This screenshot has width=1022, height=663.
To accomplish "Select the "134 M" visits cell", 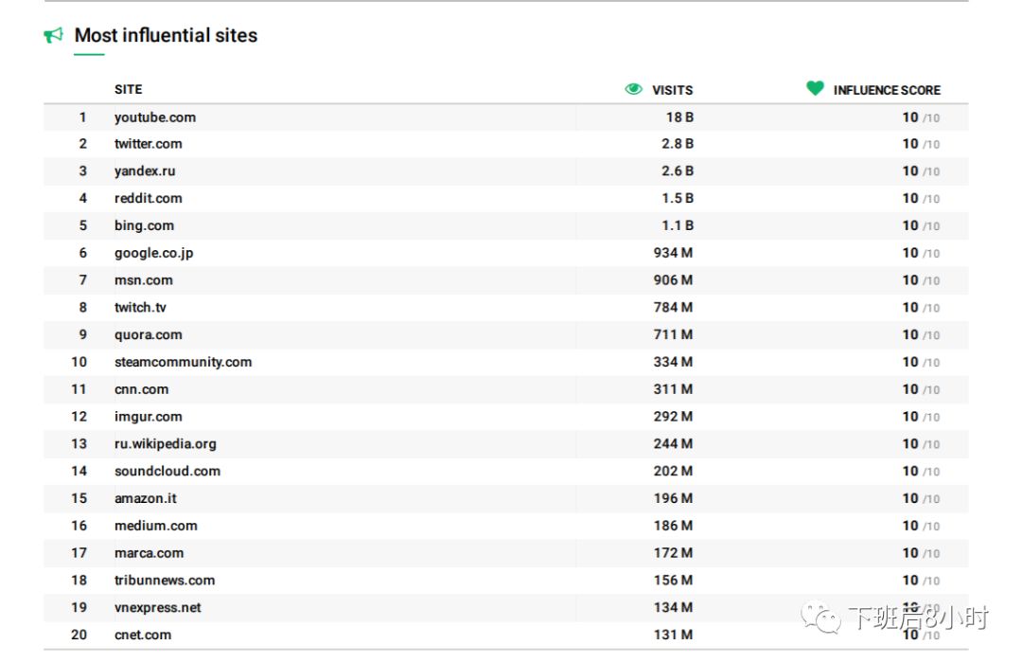I will click(x=674, y=608).
